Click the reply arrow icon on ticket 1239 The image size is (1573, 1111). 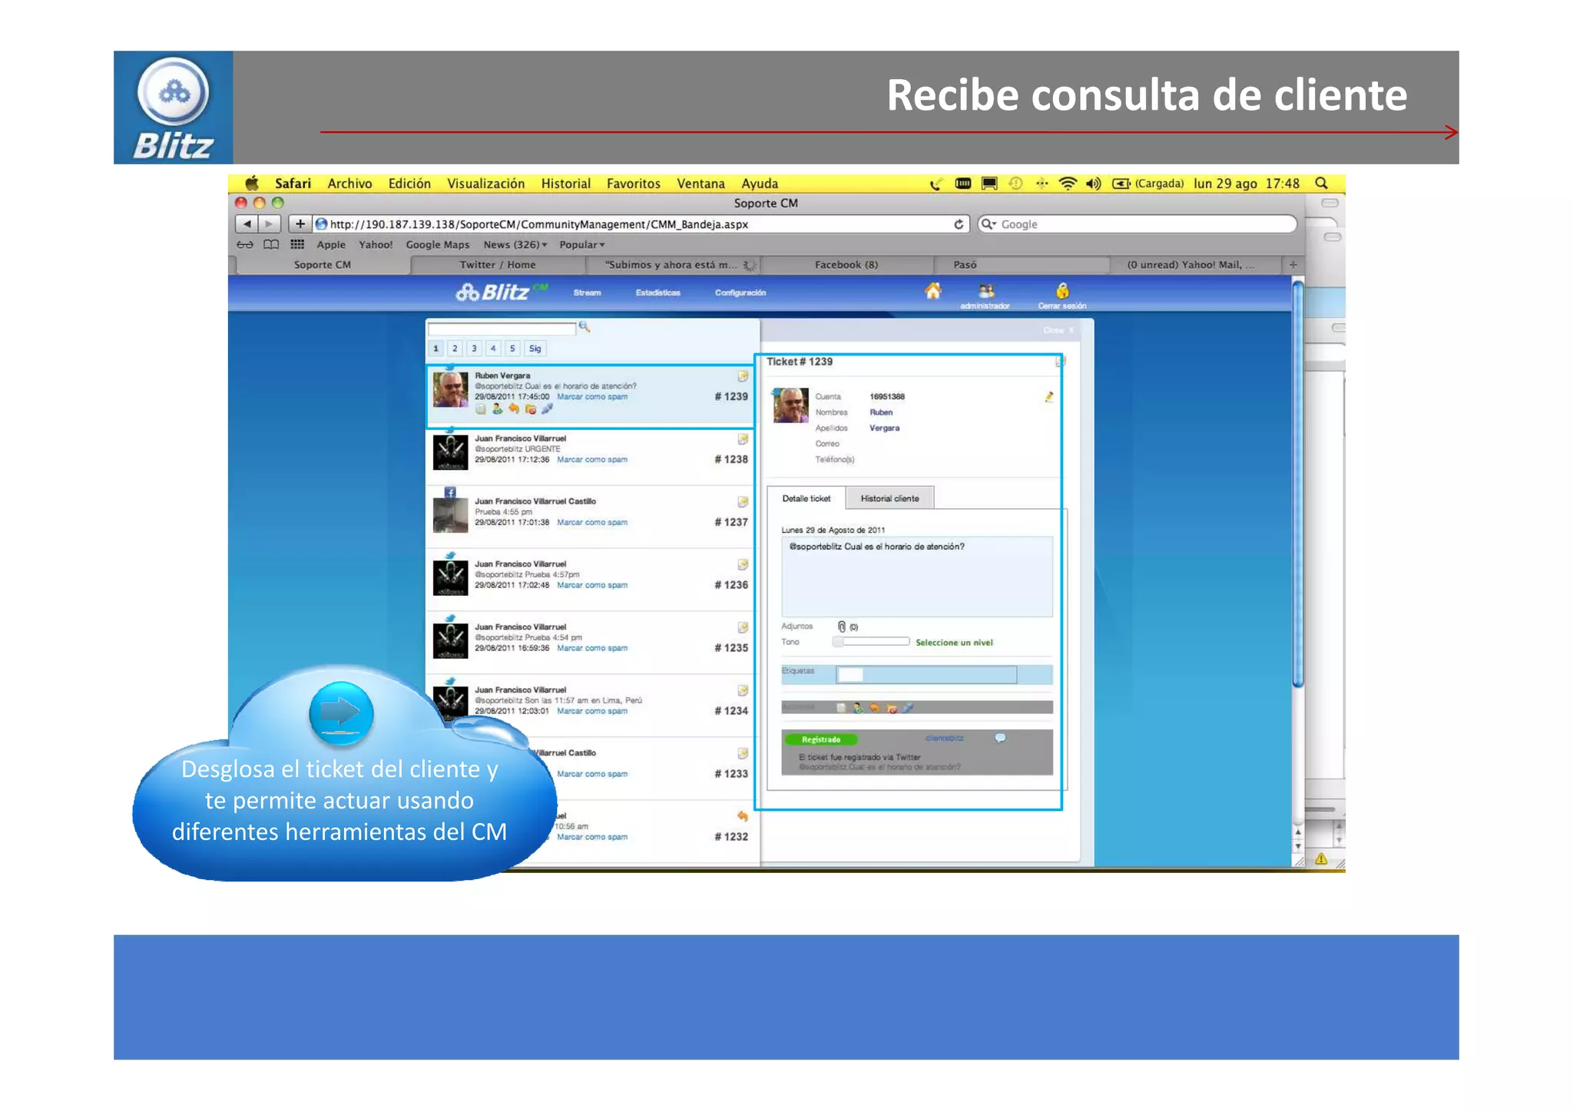[514, 409]
